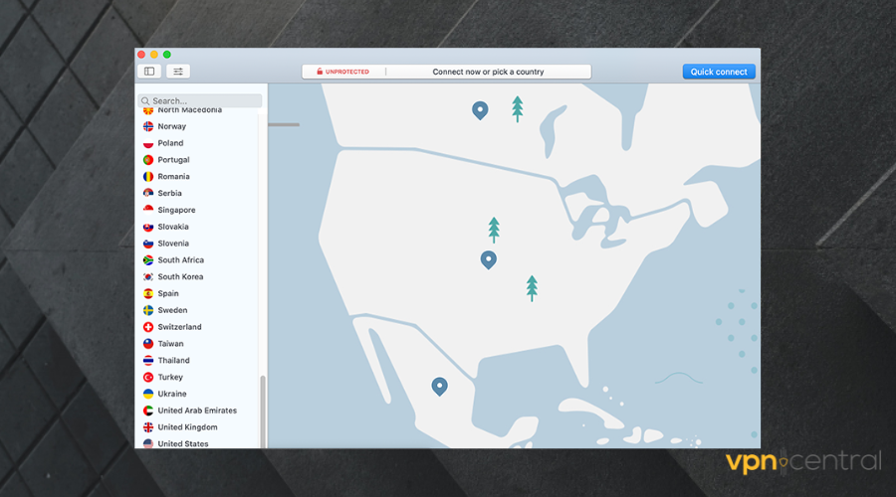Pick the Sweden country name
Screen dimensions: 896x497
pos(172,310)
